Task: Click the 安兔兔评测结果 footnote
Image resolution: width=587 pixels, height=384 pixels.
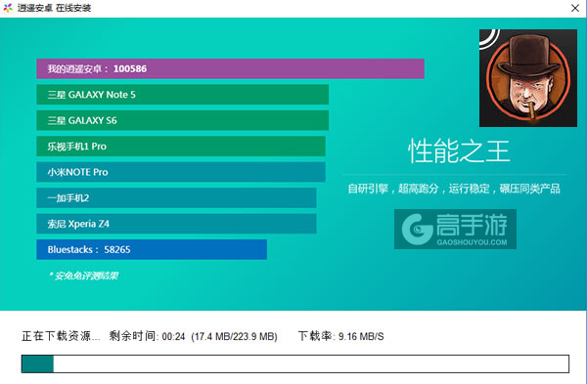Action: (83, 276)
